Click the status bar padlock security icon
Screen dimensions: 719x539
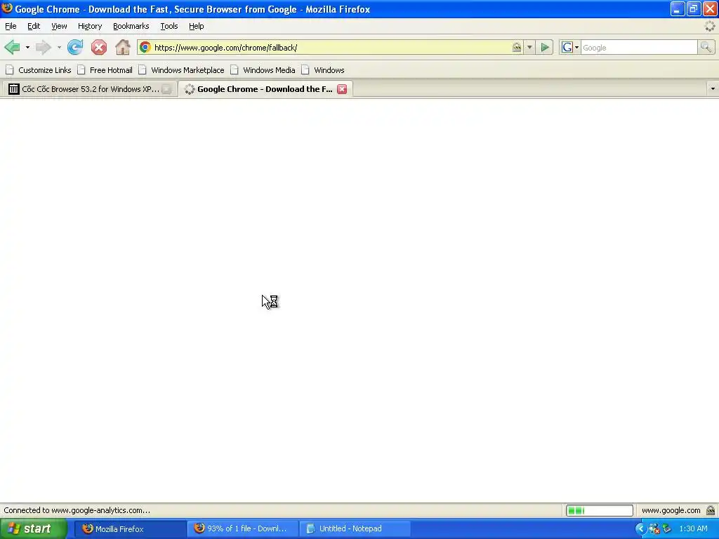tap(711, 510)
